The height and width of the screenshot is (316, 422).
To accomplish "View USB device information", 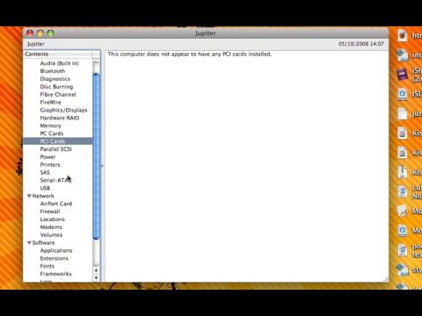I will pos(45,188).
